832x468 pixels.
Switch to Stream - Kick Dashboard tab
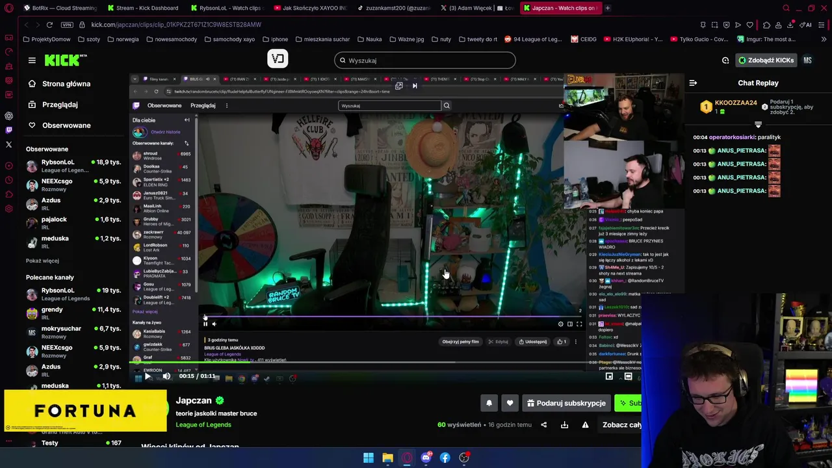(x=143, y=8)
